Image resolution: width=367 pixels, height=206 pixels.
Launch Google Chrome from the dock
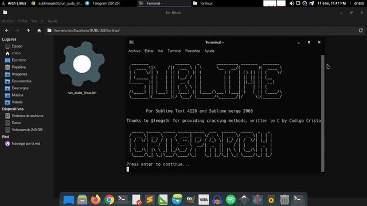pyautogui.click(x=110, y=200)
